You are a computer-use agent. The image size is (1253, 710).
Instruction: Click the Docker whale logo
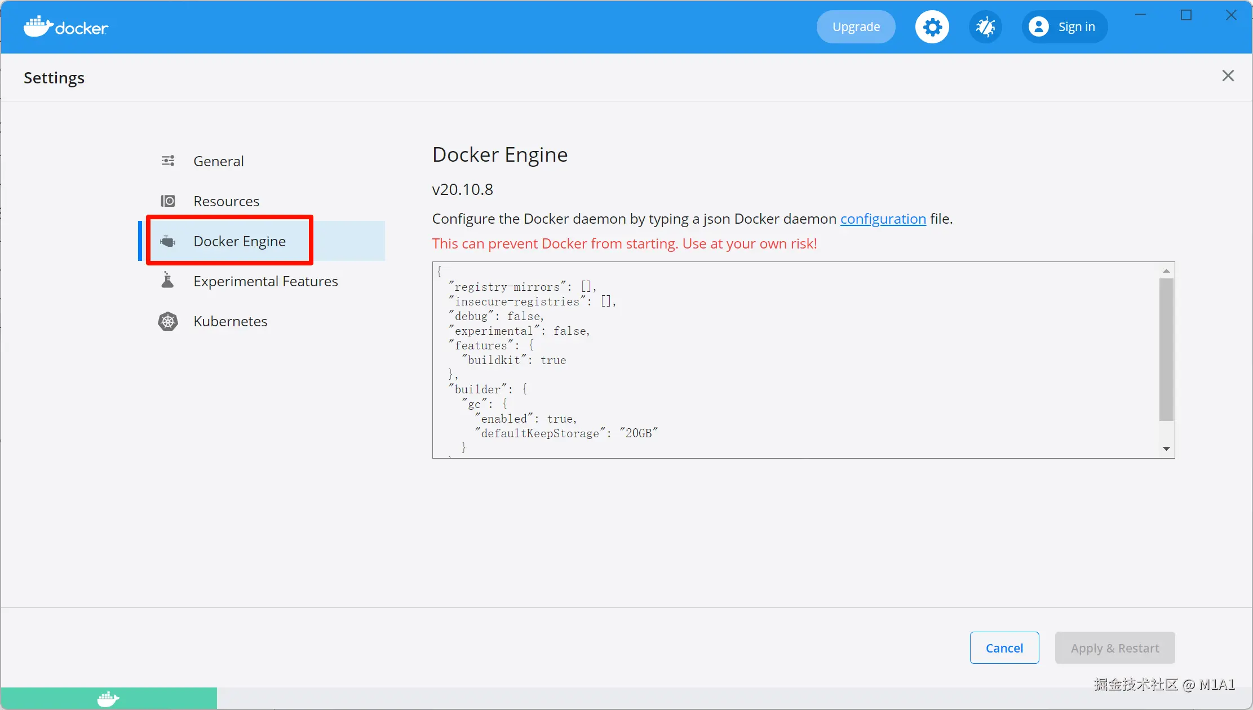tap(38, 26)
